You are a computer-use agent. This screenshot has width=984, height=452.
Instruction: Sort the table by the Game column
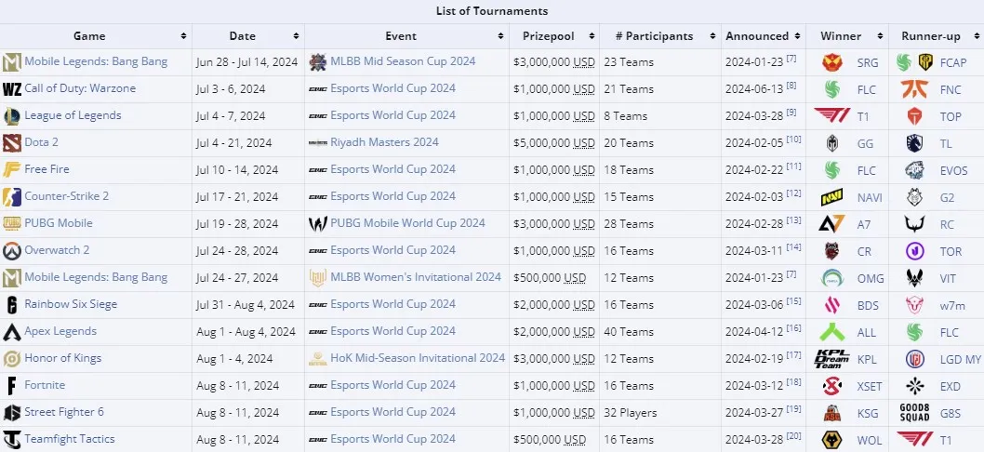(183, 36)
